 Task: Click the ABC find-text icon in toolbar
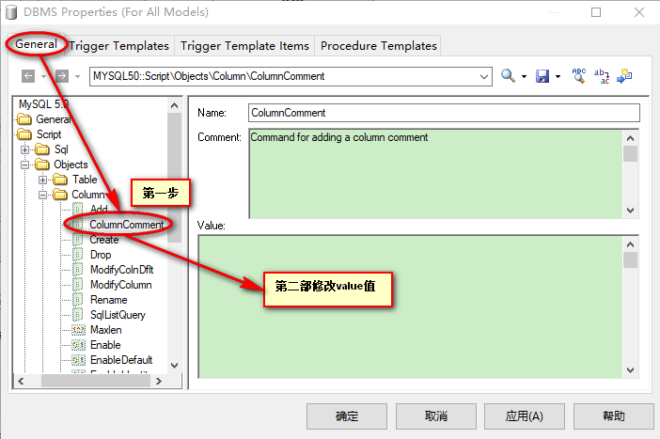point(579,76)
